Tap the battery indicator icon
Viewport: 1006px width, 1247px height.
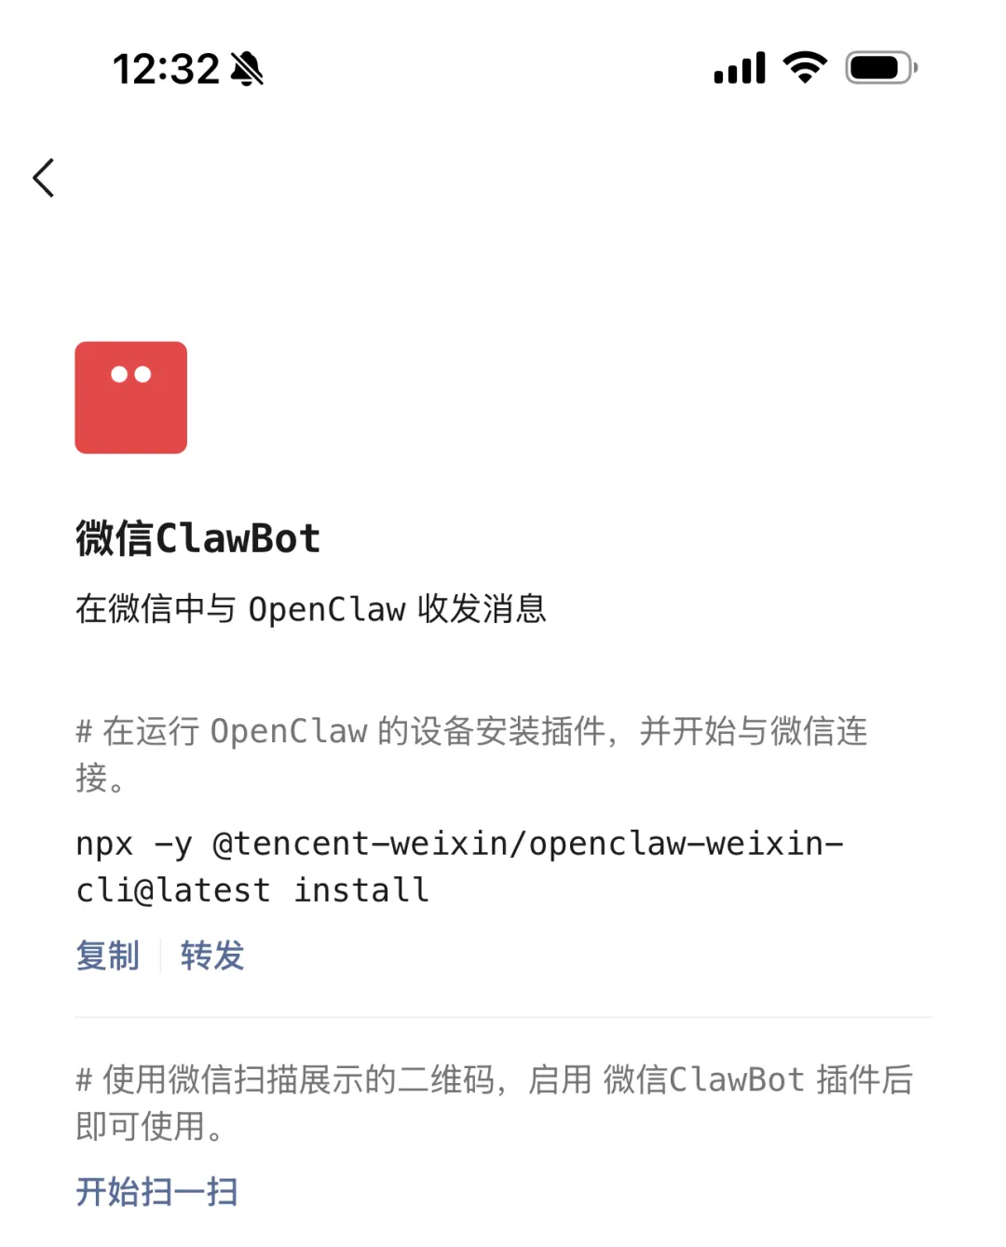[881, 68]
